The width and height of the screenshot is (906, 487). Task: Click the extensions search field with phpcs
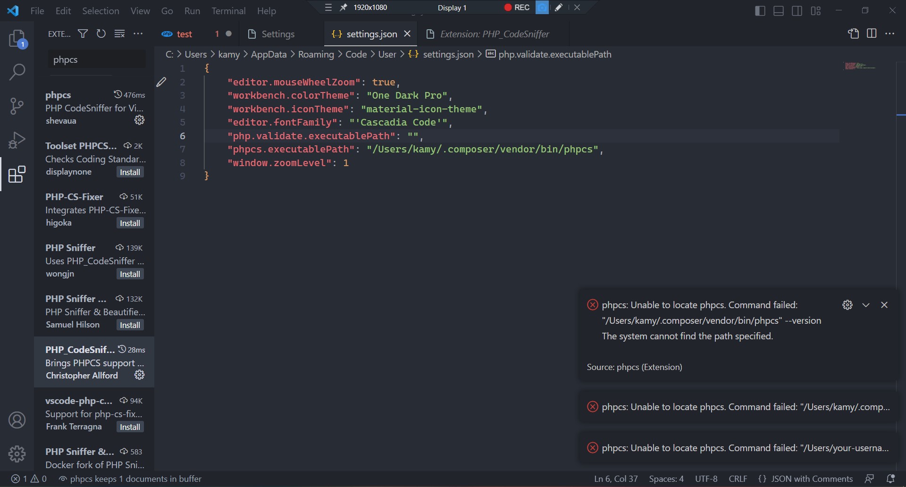97,59
